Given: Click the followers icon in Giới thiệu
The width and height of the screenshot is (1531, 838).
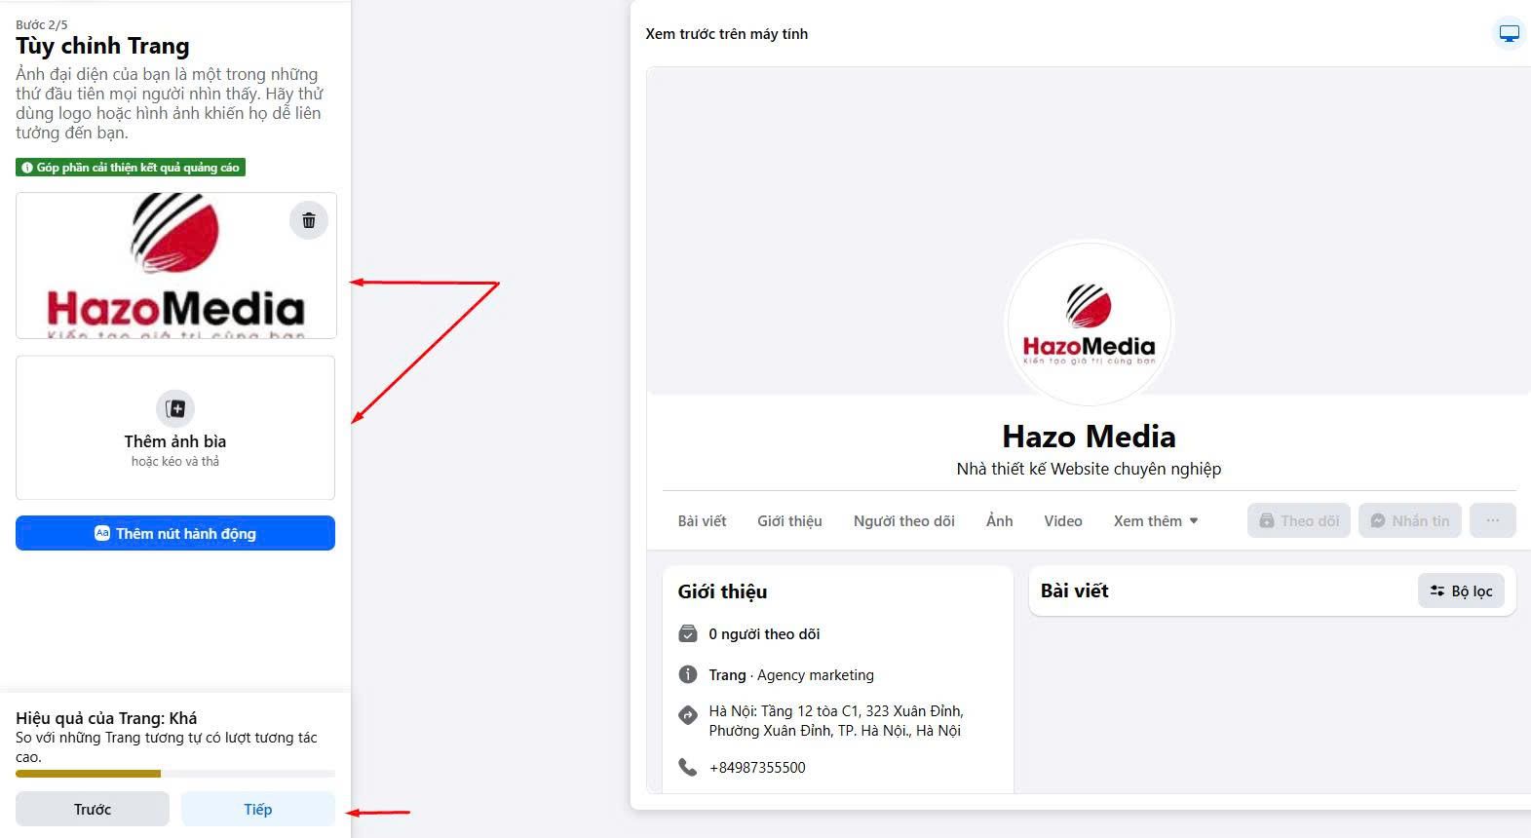Looking at the screenshot, I should pyautogui.click(x=688, y=634).
